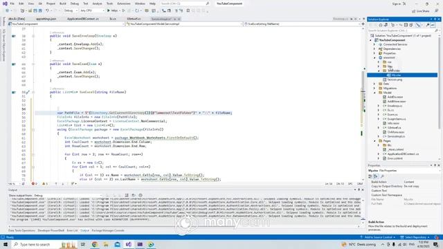Collapse the Pages folder

[x=374, y=141]
